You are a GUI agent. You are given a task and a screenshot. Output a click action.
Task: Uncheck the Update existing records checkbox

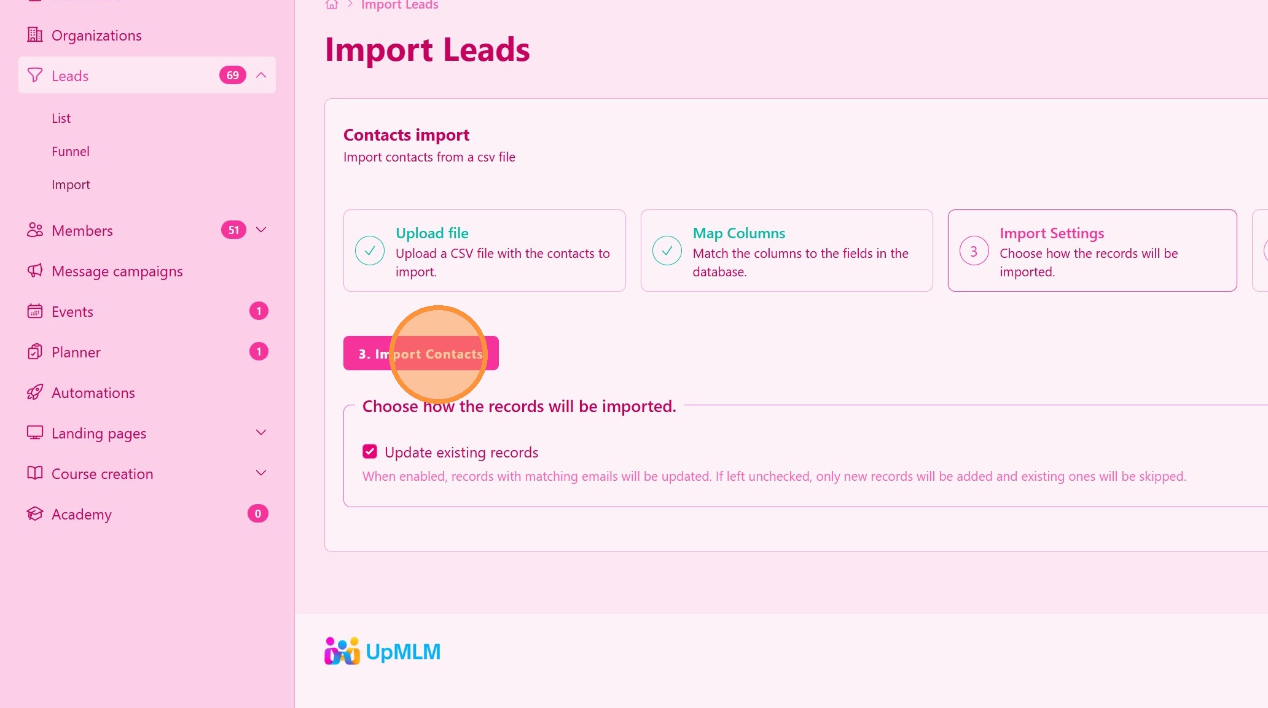[370, 452]
